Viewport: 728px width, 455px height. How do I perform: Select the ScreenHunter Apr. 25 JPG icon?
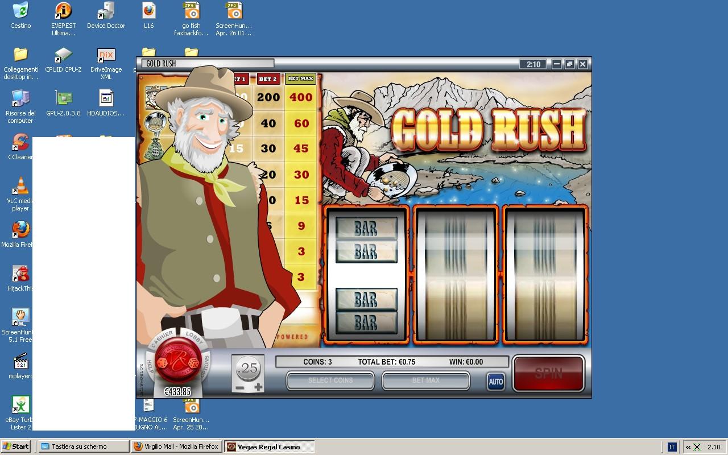(x=191, y=415)
